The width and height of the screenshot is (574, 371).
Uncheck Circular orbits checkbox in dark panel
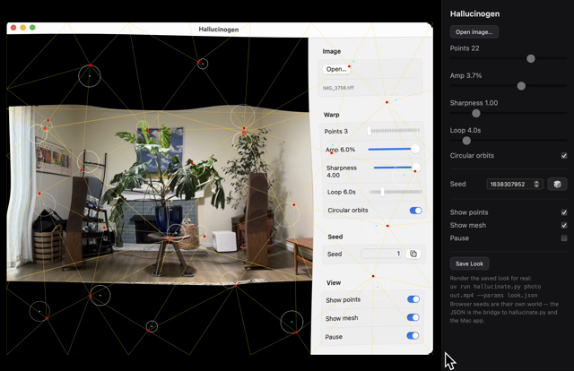click(564, 156)
